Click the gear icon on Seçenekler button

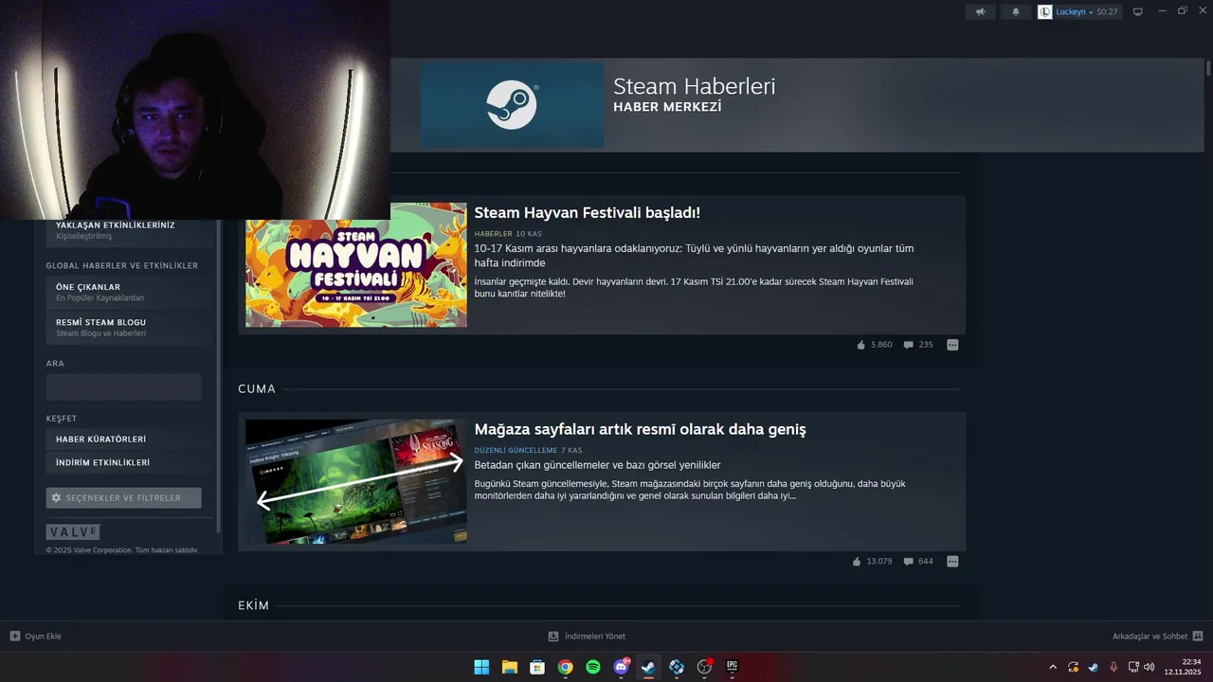click(x=57, y=498)
